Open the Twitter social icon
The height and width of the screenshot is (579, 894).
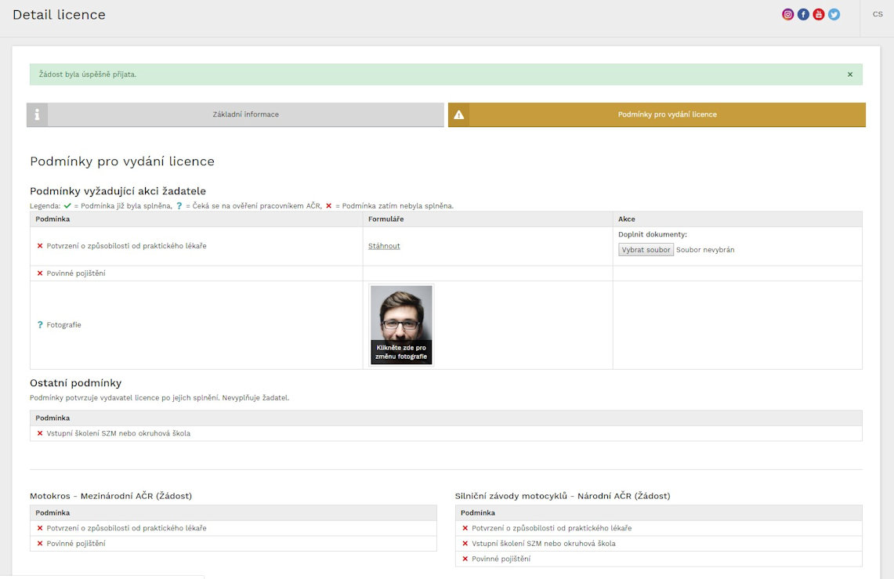click(x=834, y=14)
